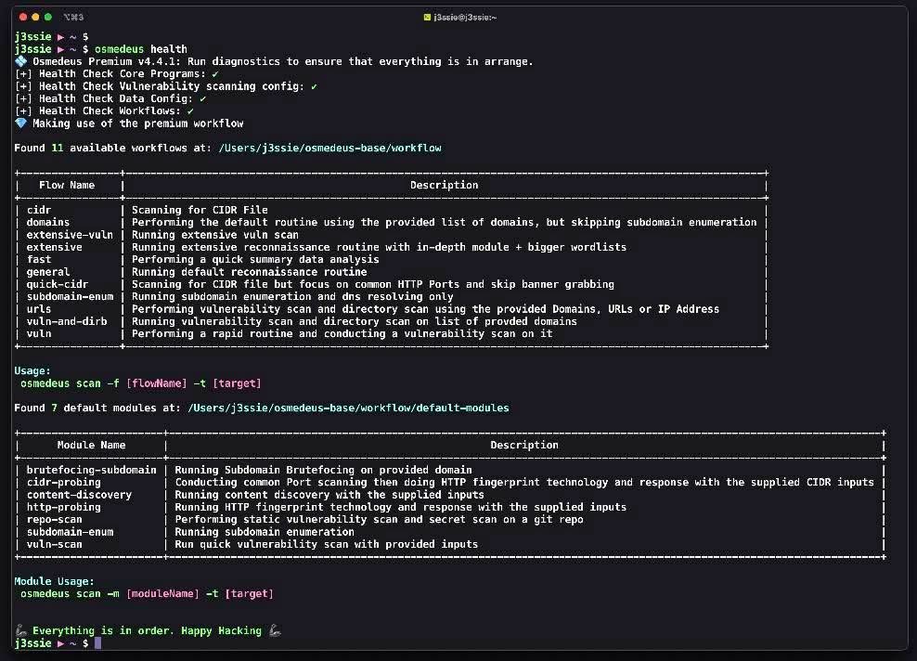Click the checkmark after 'Vulnerability scanning config'
The image size is (917, 661).
[314, 86]
